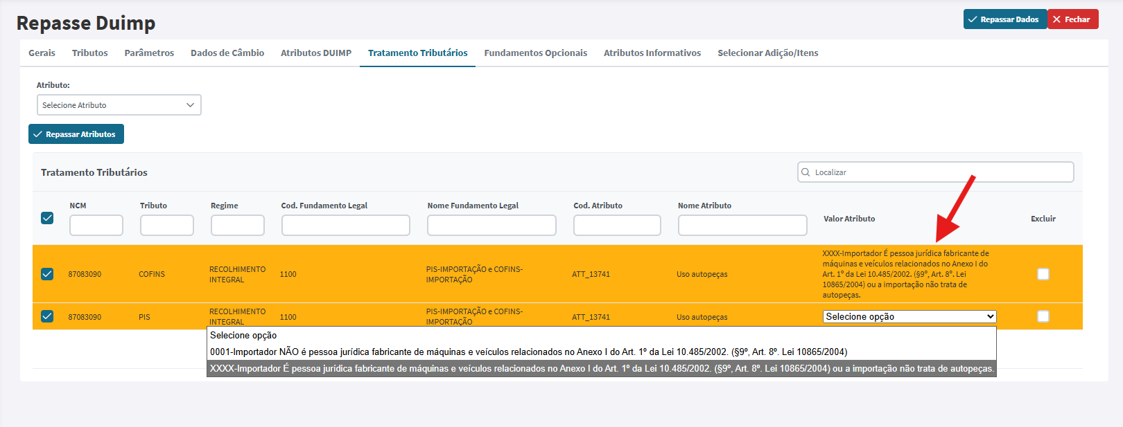1123x427 pixels.
Task: Click 'ATT_13741' in COFINS row
Action: coord(591,274)
